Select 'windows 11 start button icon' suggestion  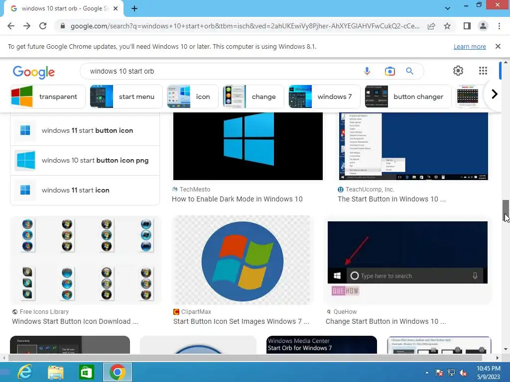tap(85, 131)
